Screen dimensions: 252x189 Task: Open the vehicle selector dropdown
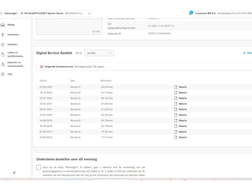pyautogui.click(x=90, y=13)
